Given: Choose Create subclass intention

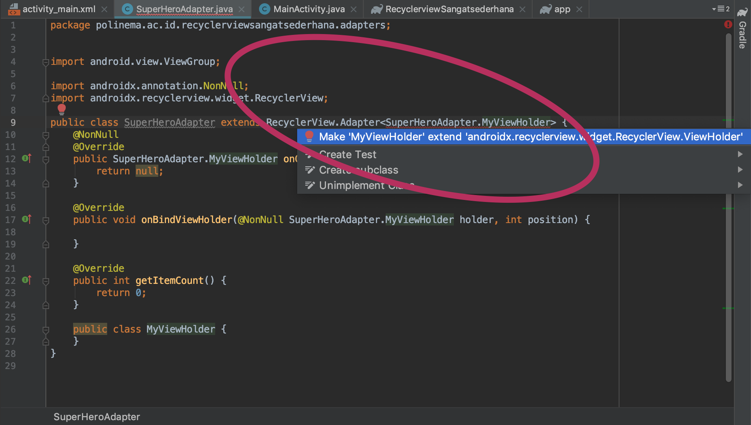Looking at the screenshot, I should [x=524, y=170].
